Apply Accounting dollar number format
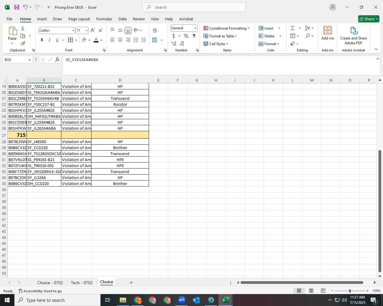The width and height of the screenshot is (383, 306). (174, 36)
